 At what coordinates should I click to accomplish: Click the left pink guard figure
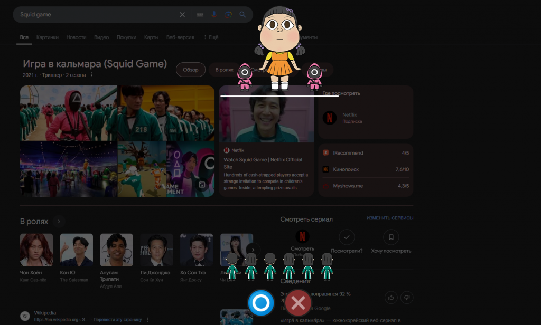[x=245, y=77]
